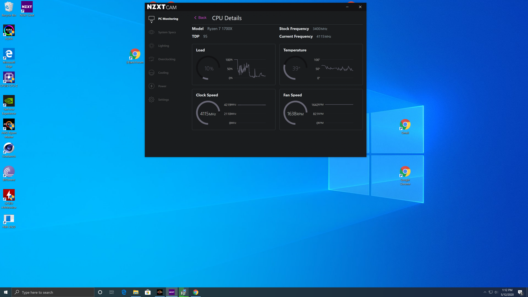Click the Clock Speed panel
The width and height of the screenshot is (528, 297).
tap(233, 109)
